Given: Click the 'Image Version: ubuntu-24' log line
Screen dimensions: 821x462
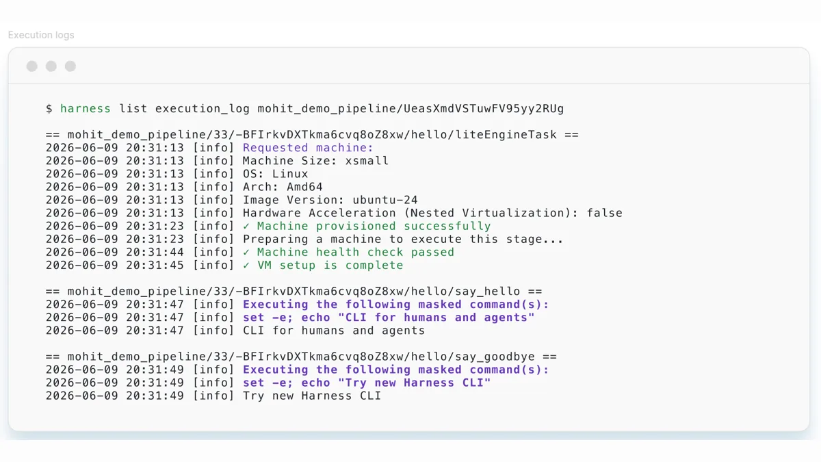Looking at the screenshot, I should (232, 200).
